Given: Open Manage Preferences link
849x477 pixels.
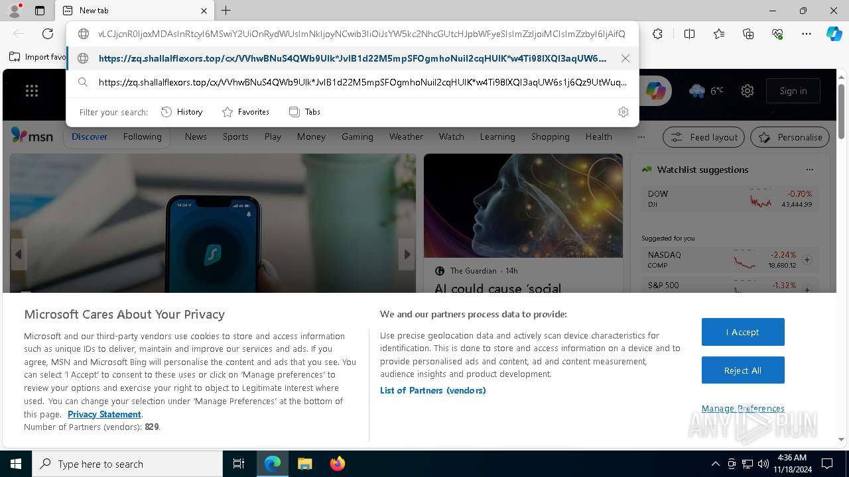Looking at the screenshot, I should pos(743,408).
